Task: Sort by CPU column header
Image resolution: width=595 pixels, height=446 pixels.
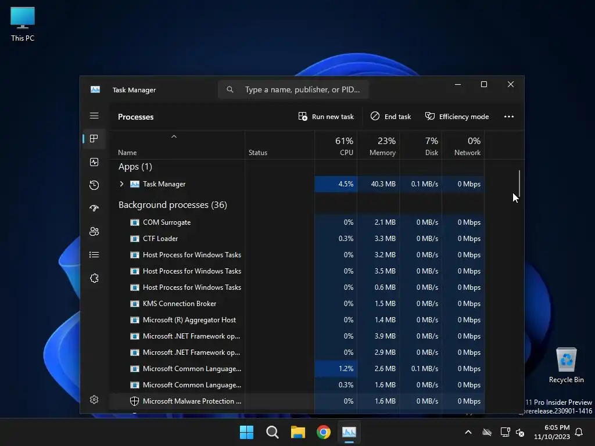Action: 336,145
